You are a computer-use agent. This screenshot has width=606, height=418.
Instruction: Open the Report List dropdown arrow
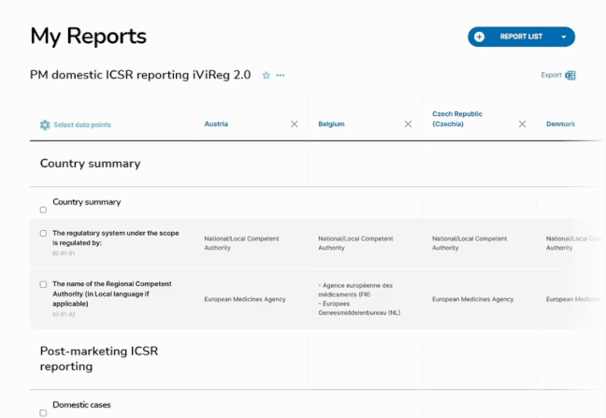coord(564,36)
